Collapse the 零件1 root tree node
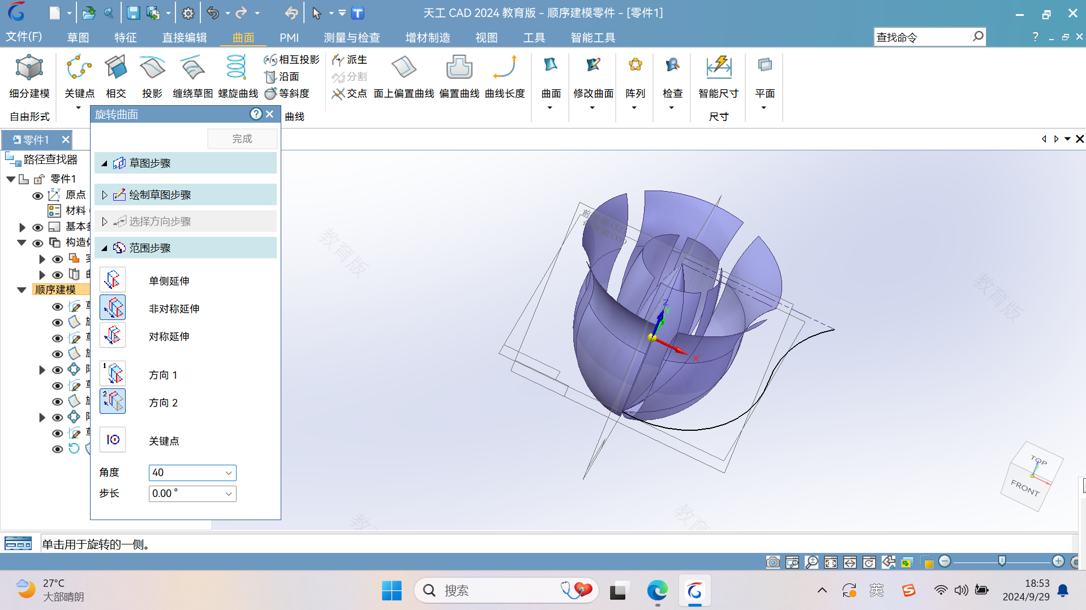Screen dimensions: 1086x610 click(10, 179)
